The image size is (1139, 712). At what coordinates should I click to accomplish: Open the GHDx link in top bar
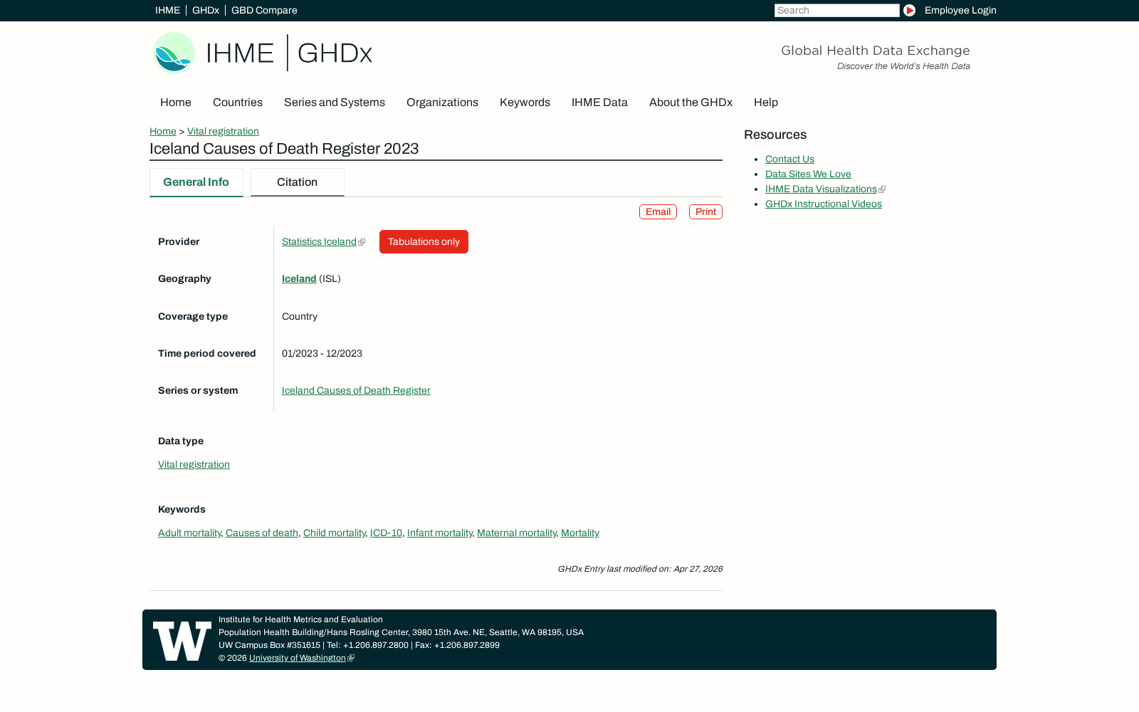click(206, 11)
